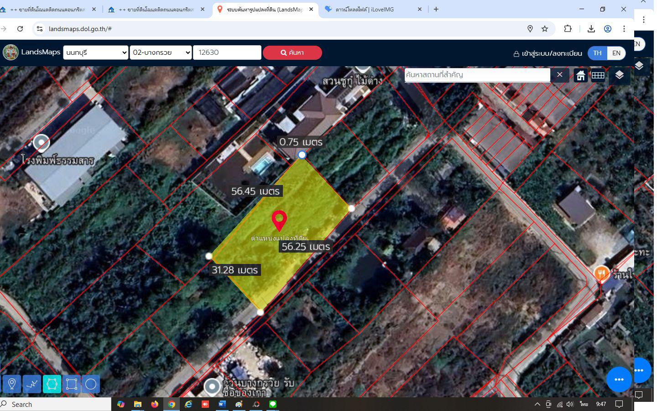Image resolution: width=657 pixels, height=411 pixels.
Task: Open the grid table icon
Action: [598, 75]
